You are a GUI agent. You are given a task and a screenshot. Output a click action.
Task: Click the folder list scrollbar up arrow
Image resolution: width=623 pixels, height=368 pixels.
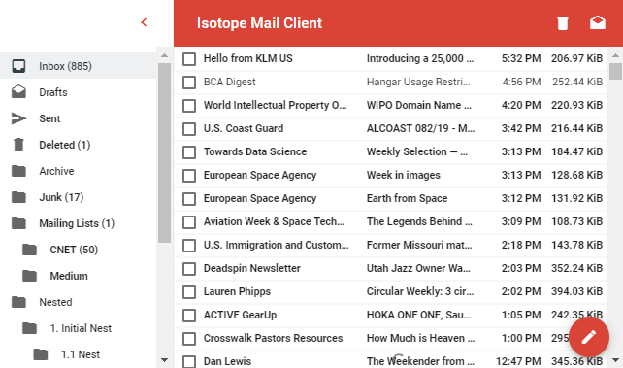(x=165, y=56)
